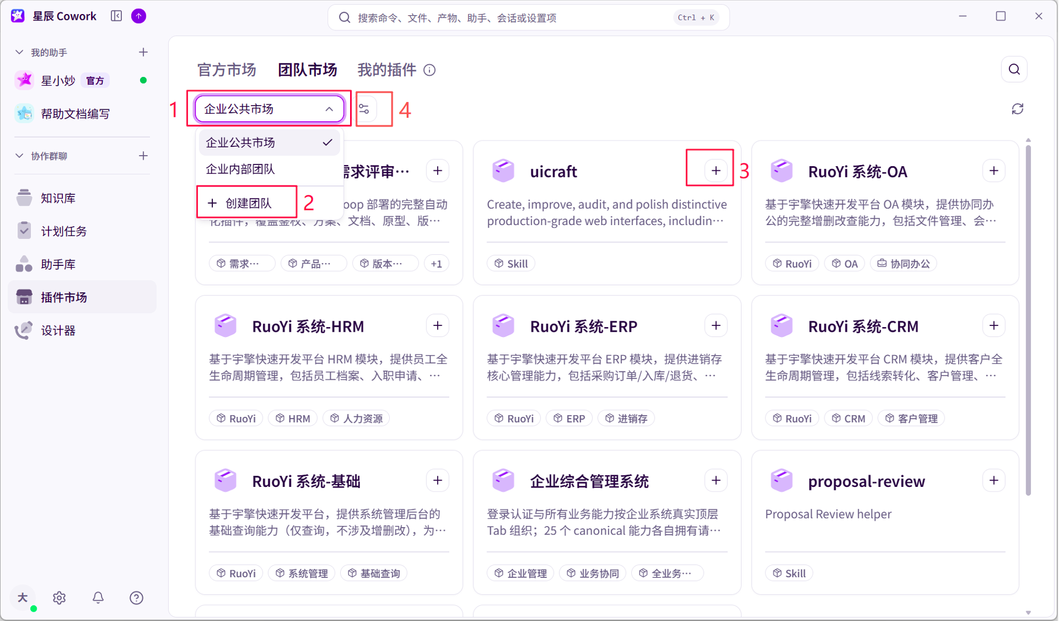The image size is (1059, 621).
Task: Add the RuoYi 系统-HRM plugin
Action: point(438,325)
